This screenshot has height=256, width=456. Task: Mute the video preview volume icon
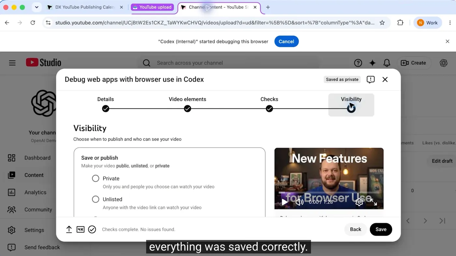[x=299, y=202]
